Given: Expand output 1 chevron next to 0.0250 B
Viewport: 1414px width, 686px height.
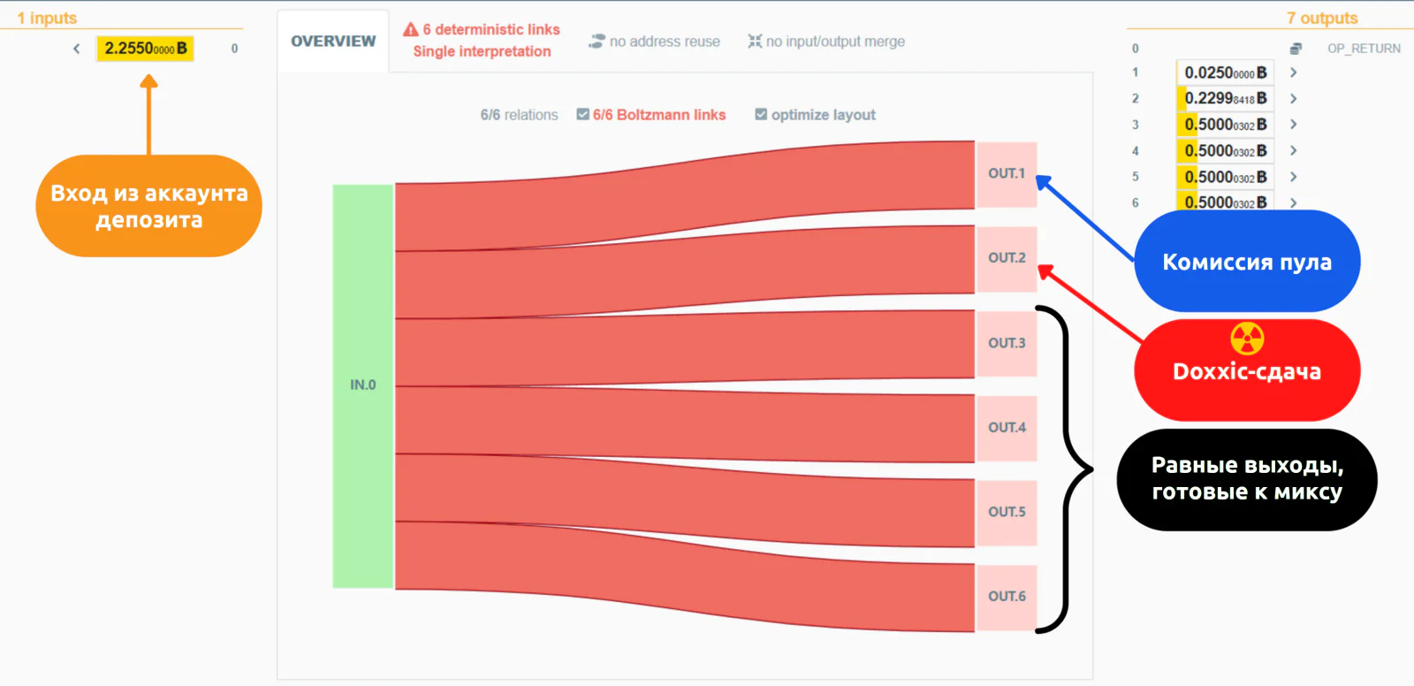Looking at the screenshot, I should 1293,72.
